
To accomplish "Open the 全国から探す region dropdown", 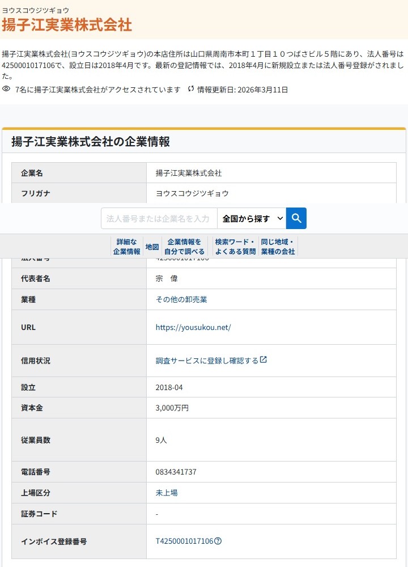I will point(252,218).
